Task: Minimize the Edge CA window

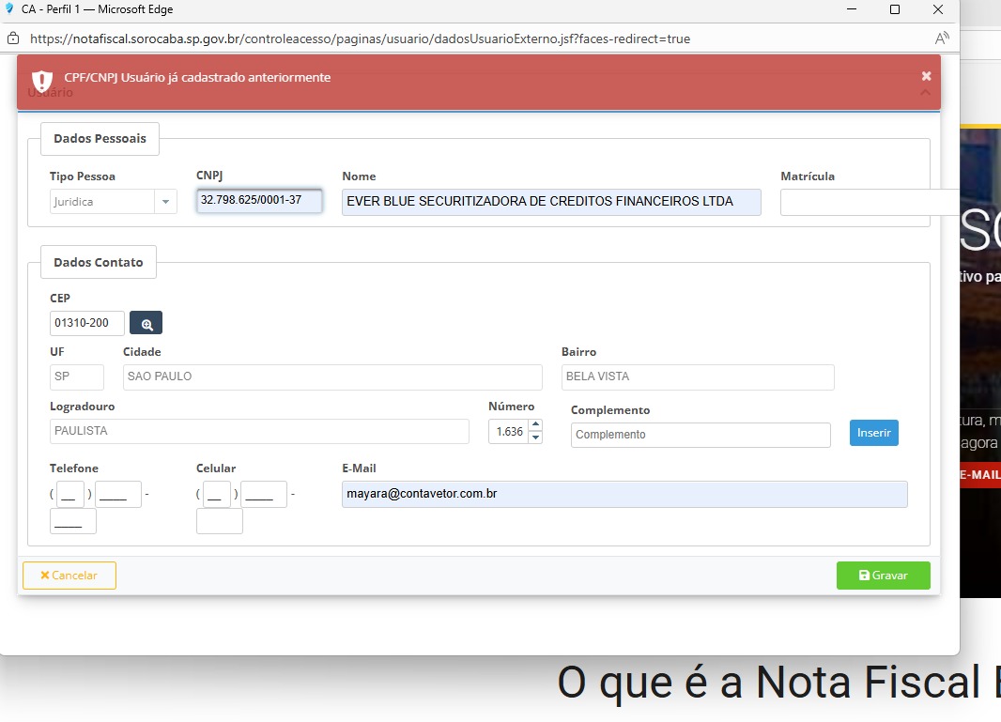Action: (851, 9)
